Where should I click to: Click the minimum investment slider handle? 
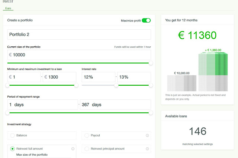tap(7, 85)
